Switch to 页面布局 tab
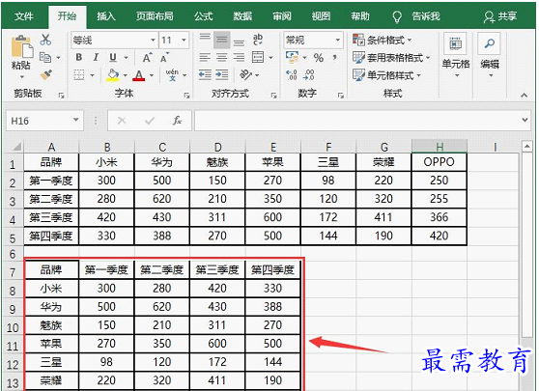 pyautogui.click(x=155, y=16)
